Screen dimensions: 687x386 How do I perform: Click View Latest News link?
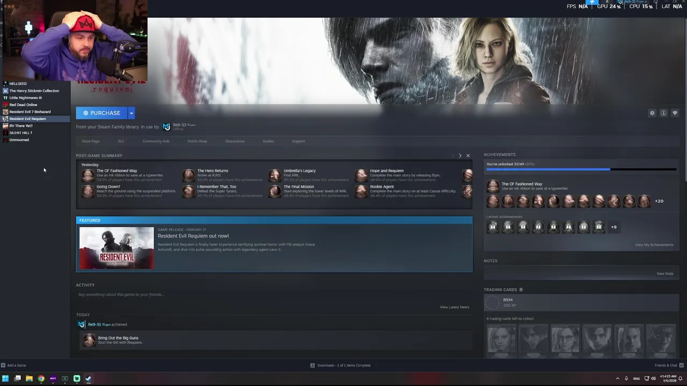[454, 307]
